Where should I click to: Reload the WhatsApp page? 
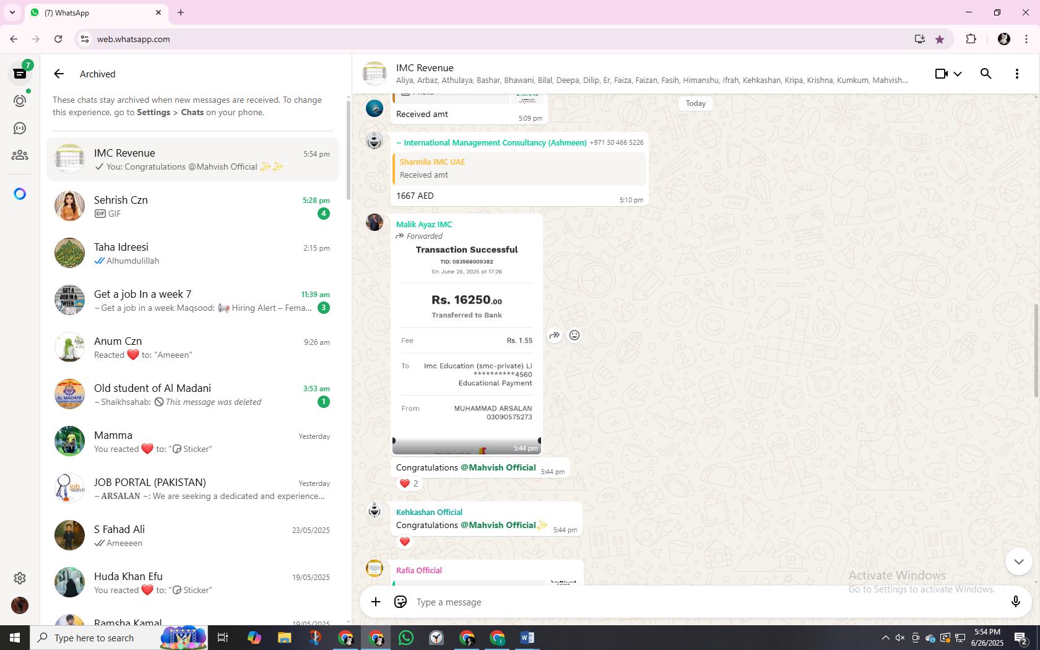pos(58,39)
